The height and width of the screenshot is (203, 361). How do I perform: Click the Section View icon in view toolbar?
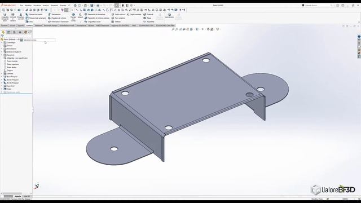pos(184,29)
